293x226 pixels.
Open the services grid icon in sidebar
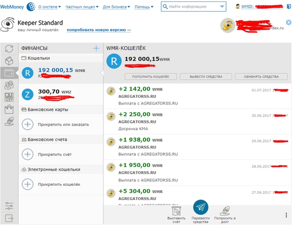pos(9,97)
